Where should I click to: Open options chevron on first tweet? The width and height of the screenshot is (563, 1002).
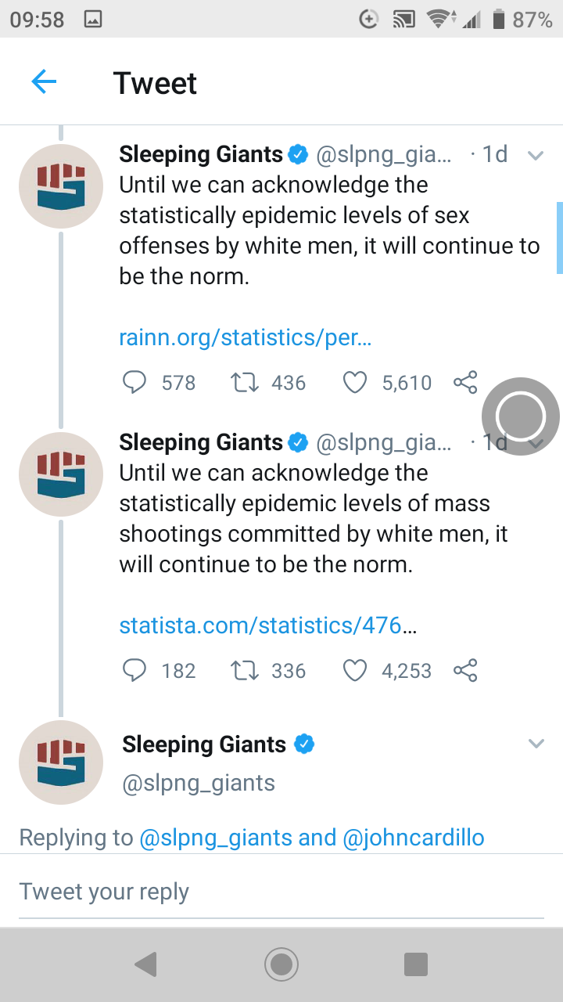(x=536, y=155)
